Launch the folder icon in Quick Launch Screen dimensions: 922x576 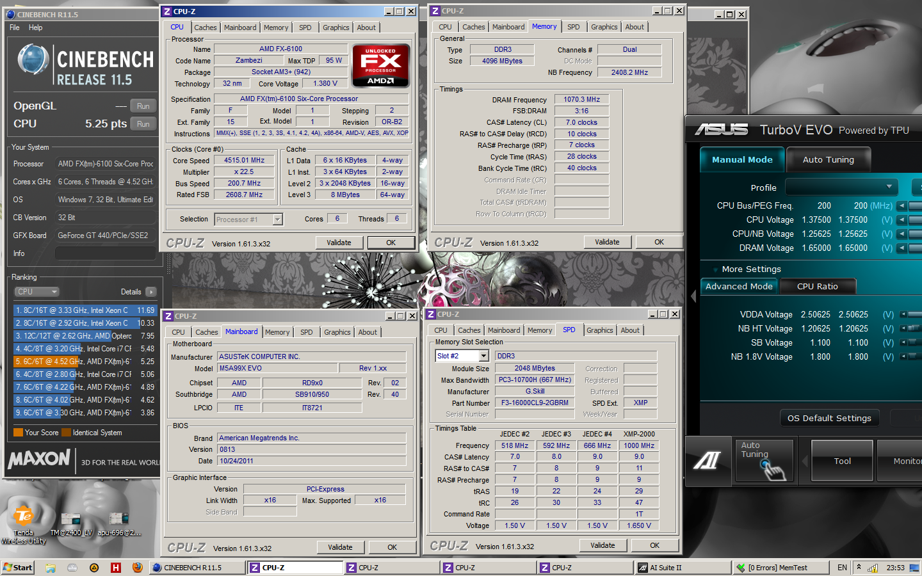[x=51, y=568]
